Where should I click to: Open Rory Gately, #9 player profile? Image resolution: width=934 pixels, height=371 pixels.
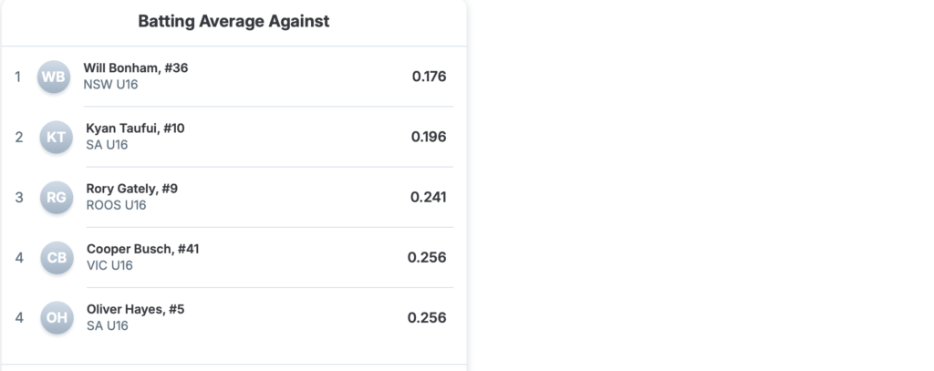[131, 189]
